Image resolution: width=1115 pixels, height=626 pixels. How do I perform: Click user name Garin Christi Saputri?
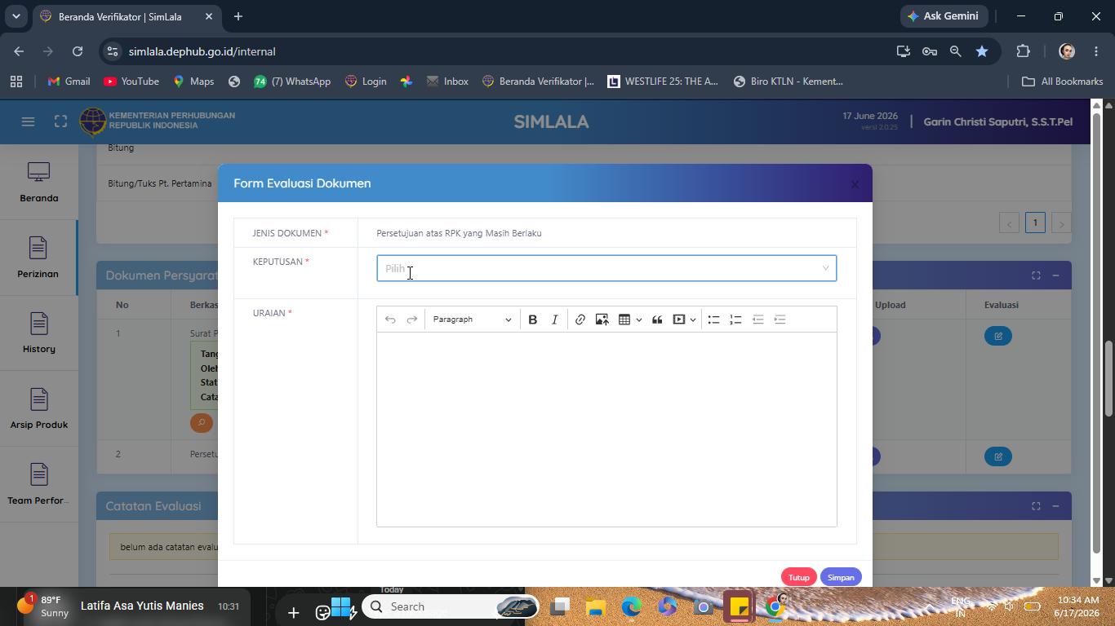click(x=997, y=121)
